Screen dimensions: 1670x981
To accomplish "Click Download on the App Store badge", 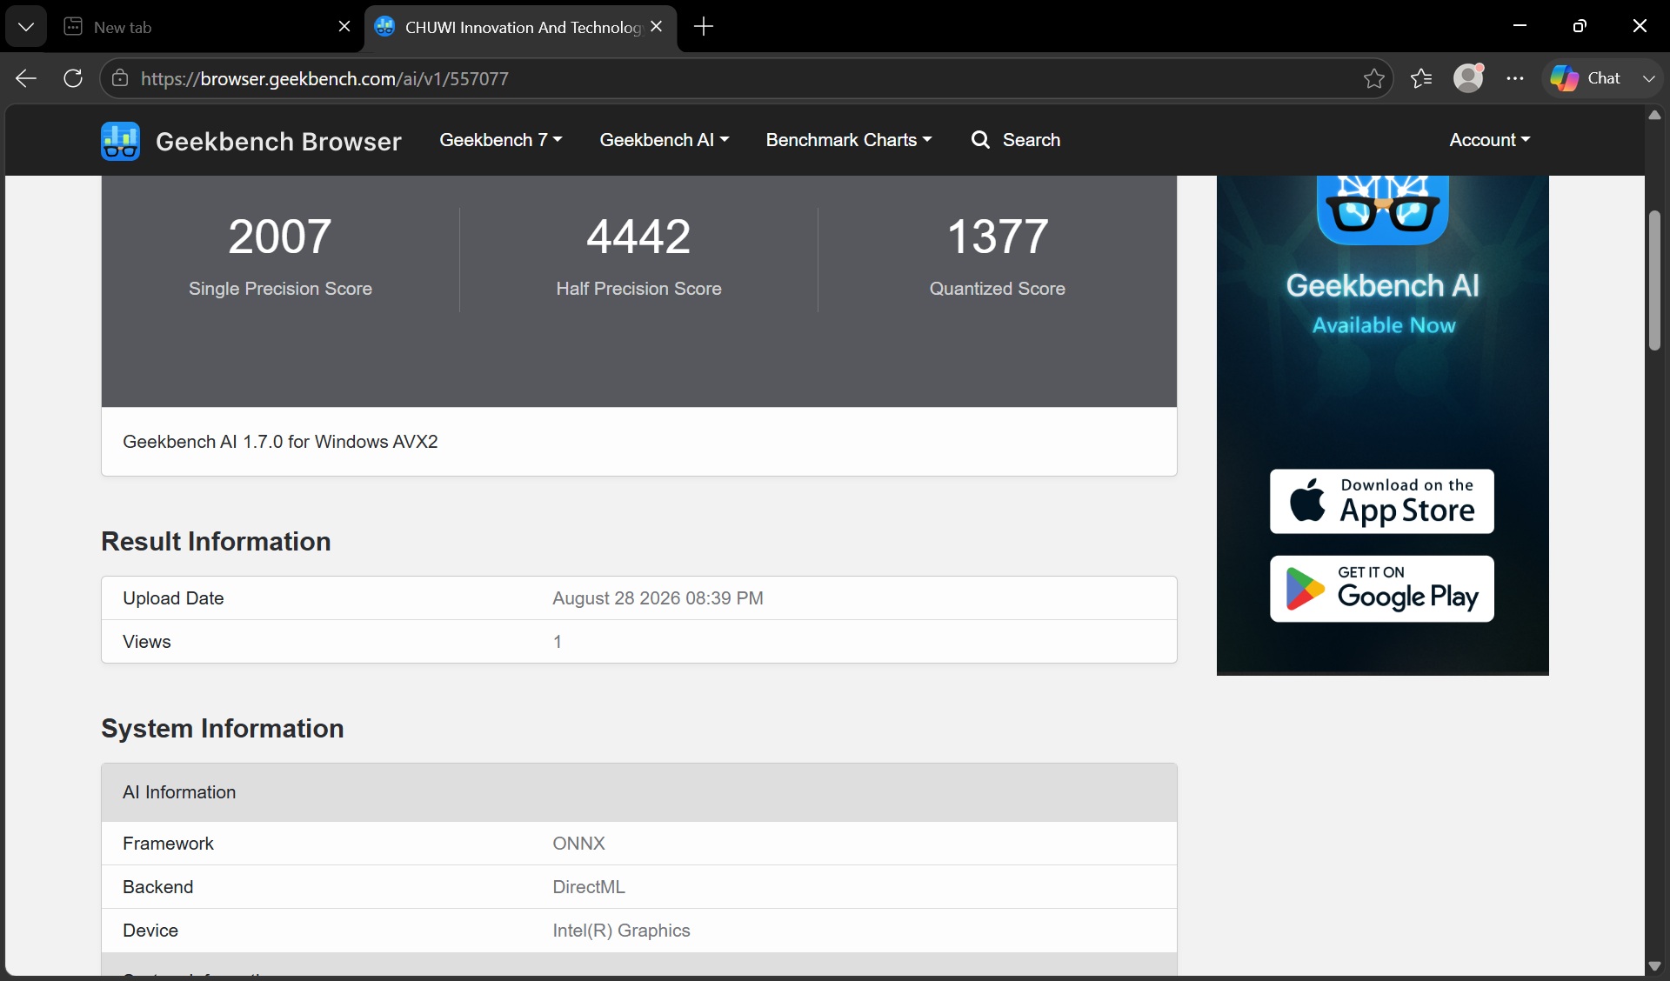I will (1382, 502).
